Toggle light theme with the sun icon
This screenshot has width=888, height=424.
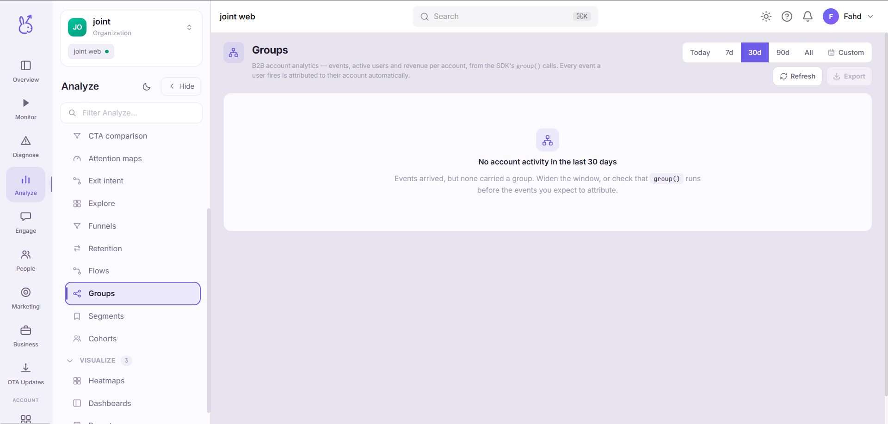(x=766, y=17)
